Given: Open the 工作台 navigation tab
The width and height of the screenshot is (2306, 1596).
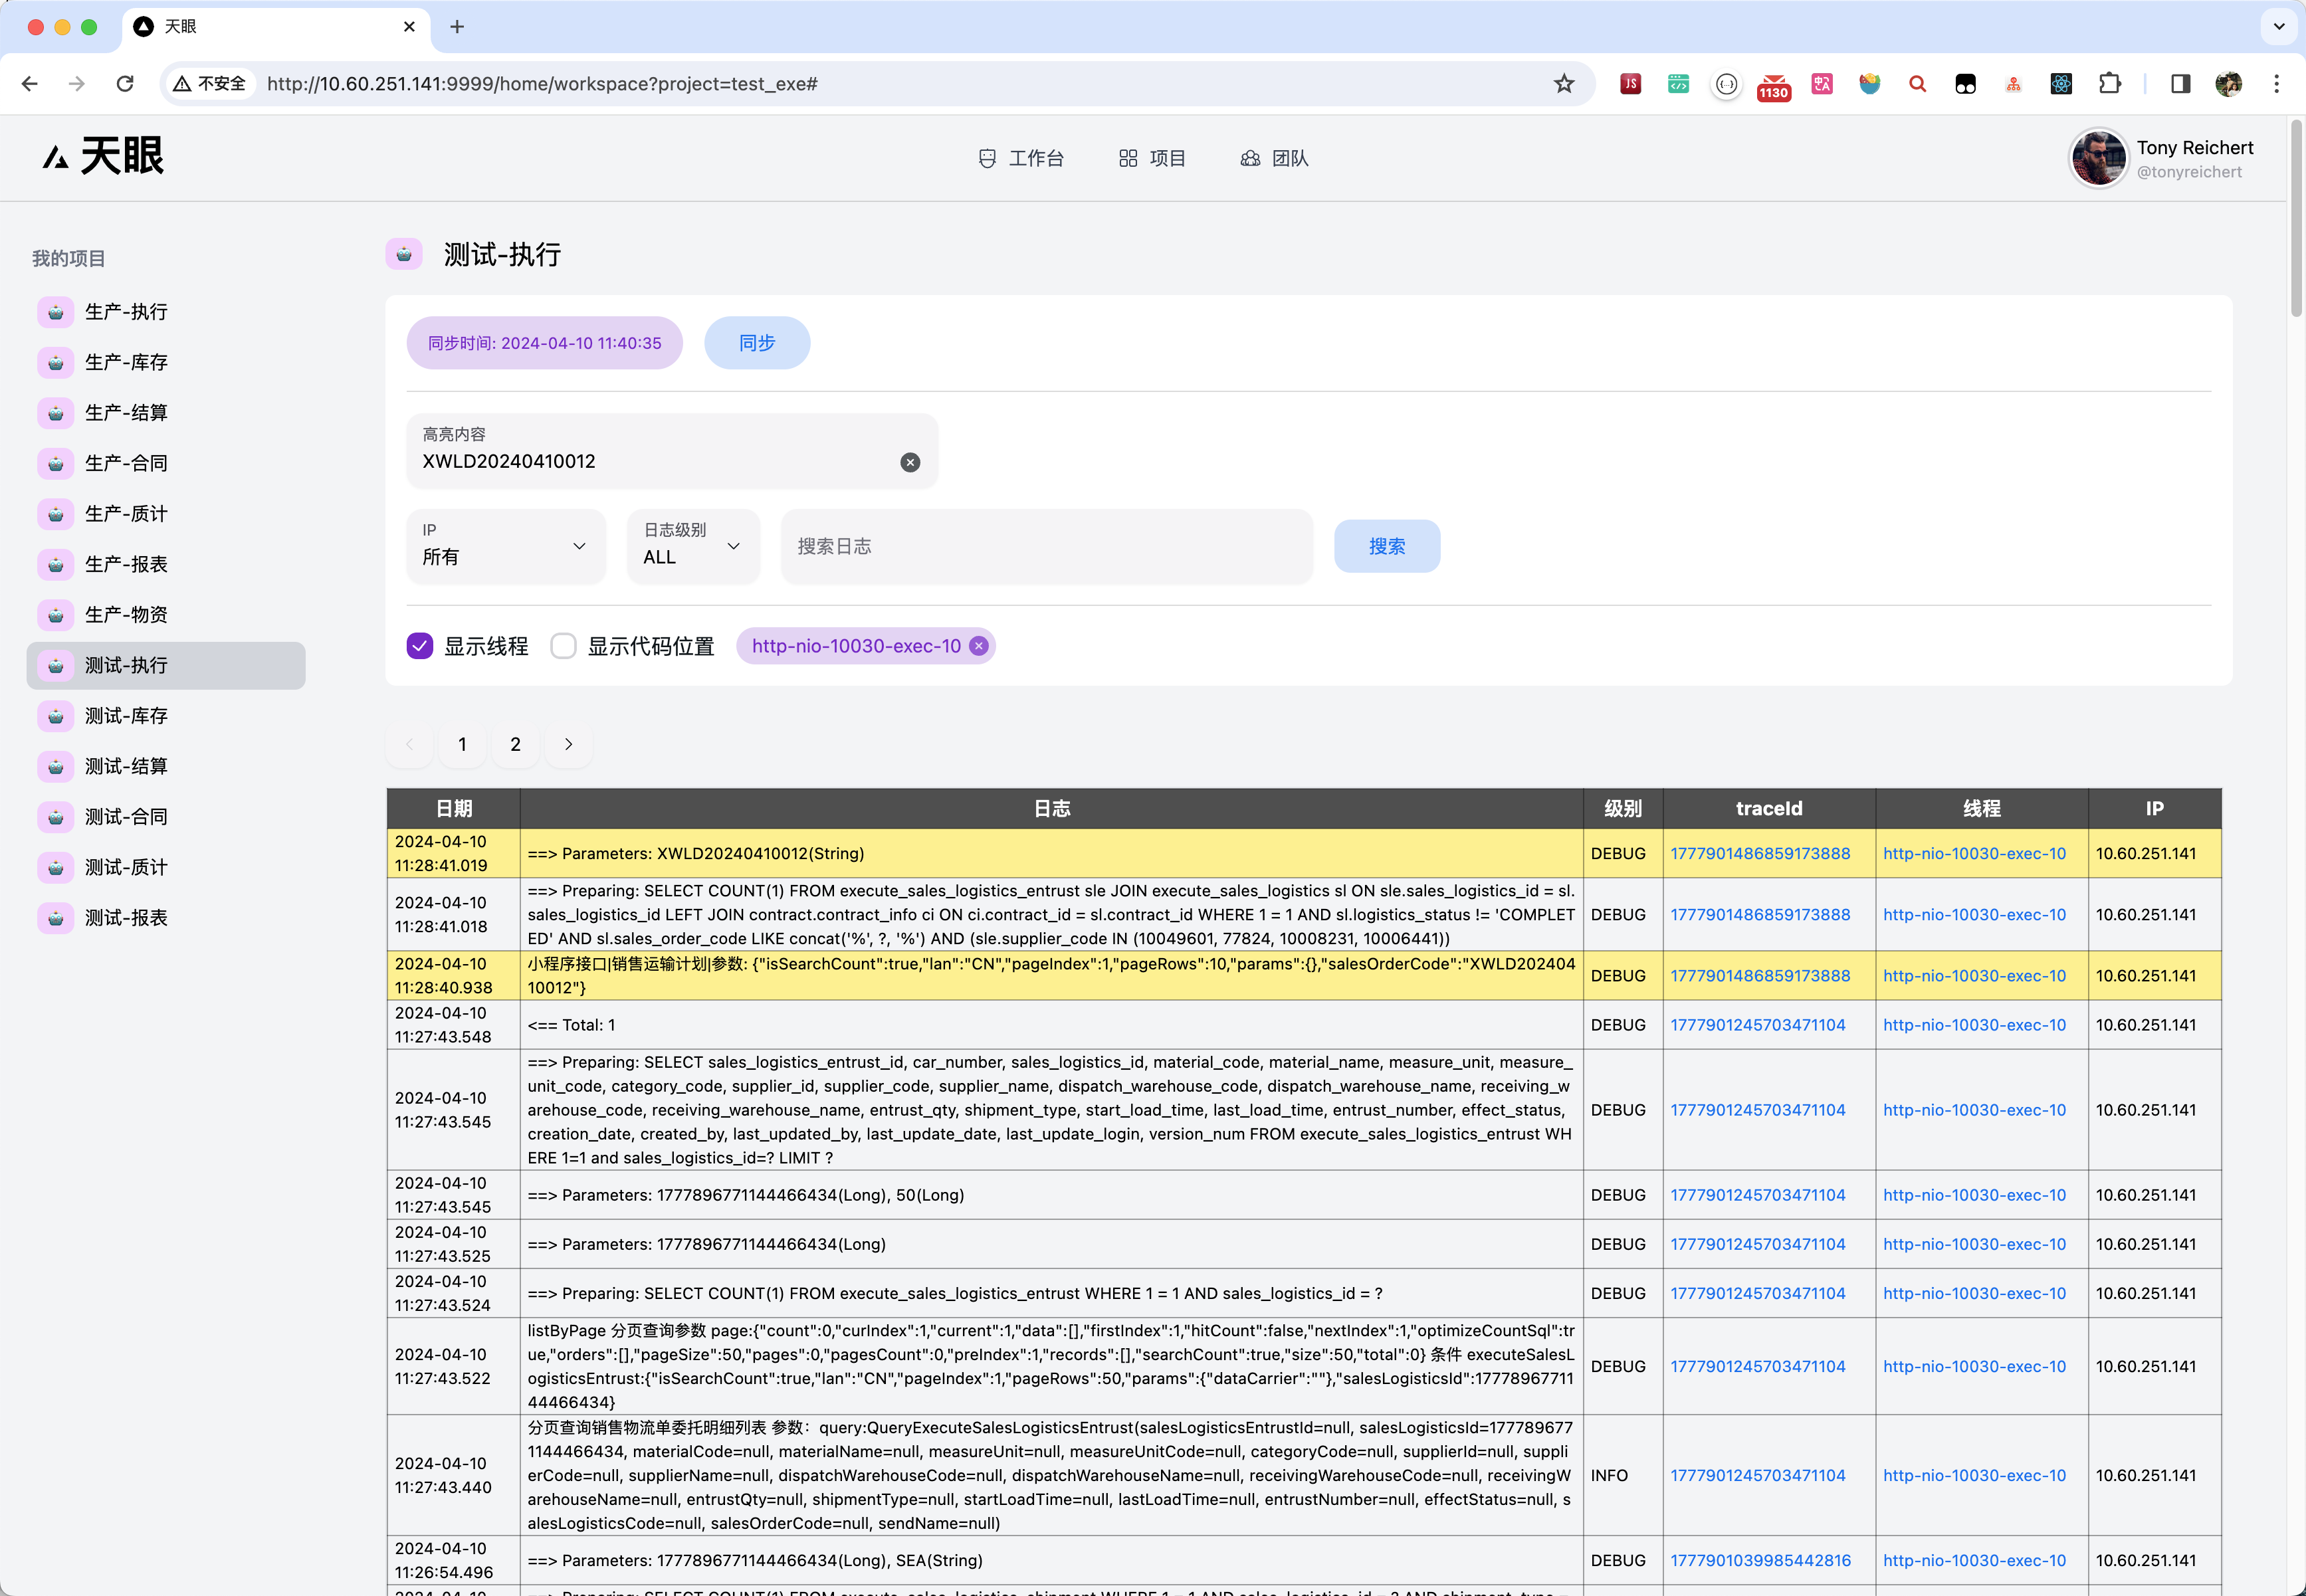Looking at the screenshot, I should click(1021, 158).
